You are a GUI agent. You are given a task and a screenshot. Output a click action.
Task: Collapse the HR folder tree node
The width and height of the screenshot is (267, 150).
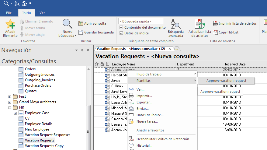9,107
